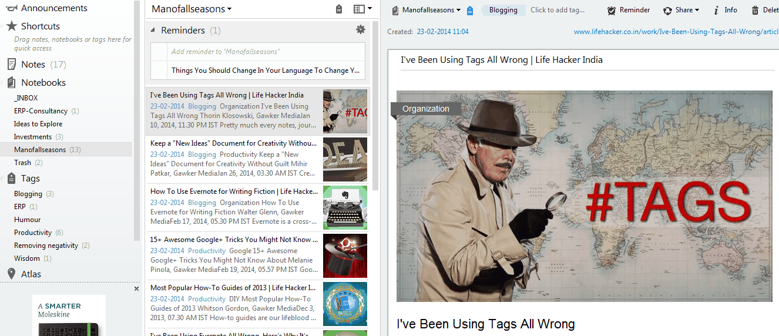Open the Reminders settings gear
This screenshot has width=779, height=336.
[361, 29]
